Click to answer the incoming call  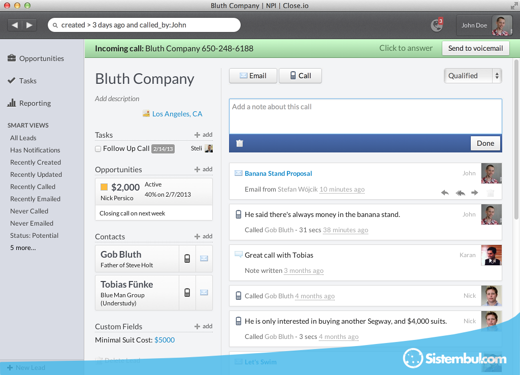[406, 48]
